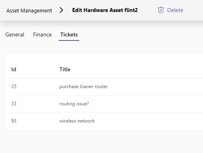The image size is (203, 153).
Task: Select the row for ticket 33
Action: pyautogui.click(x=105, y=104)
